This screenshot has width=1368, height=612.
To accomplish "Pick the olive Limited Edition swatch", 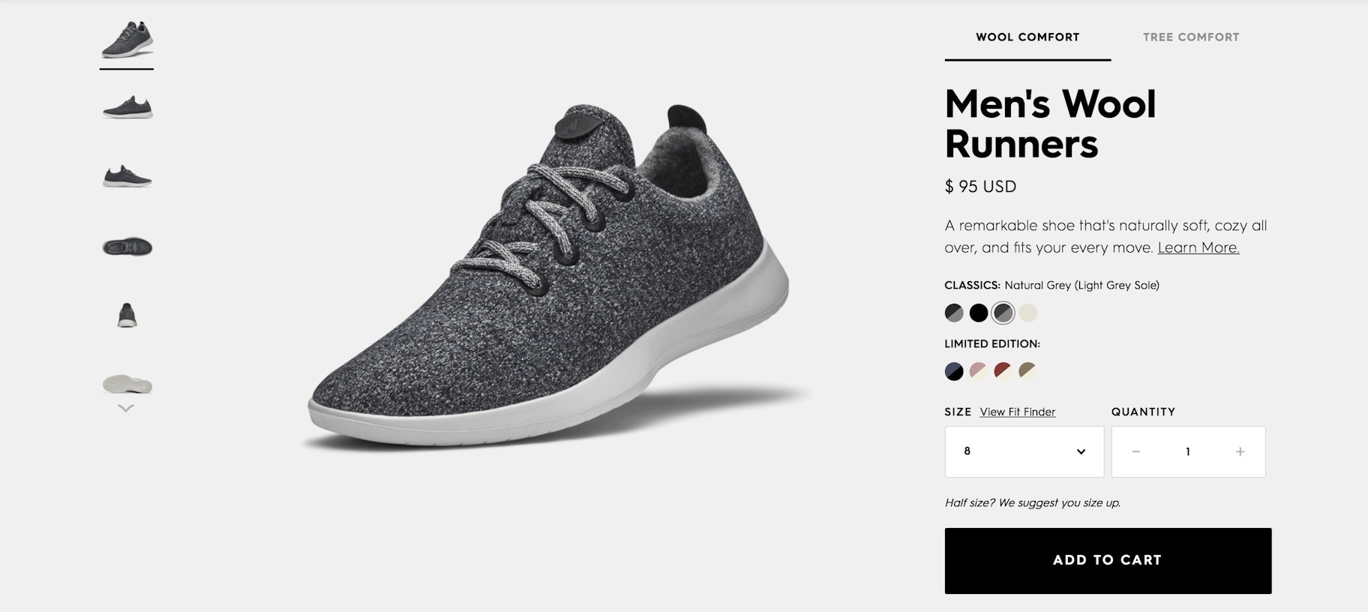I will 1027,371.
